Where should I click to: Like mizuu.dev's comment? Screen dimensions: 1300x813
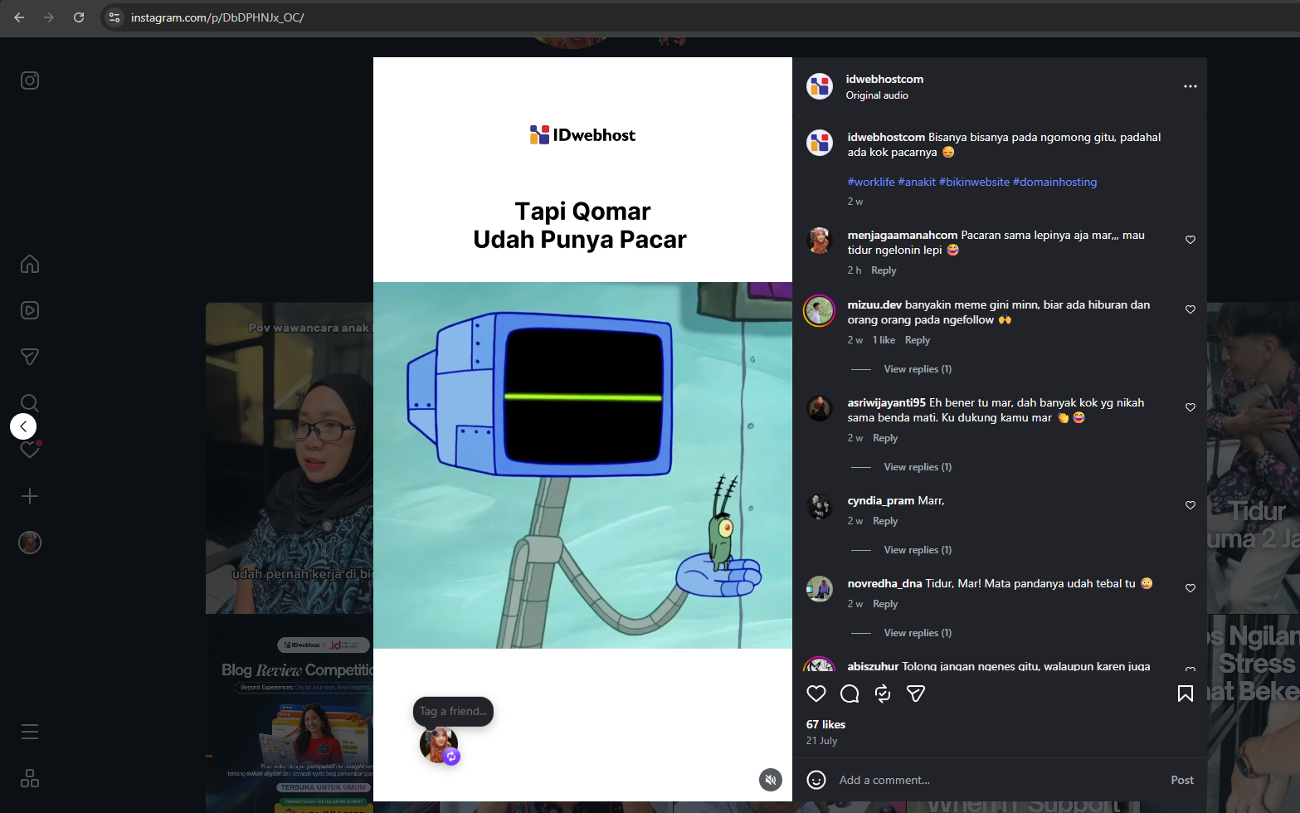(x=1190, y=309)
